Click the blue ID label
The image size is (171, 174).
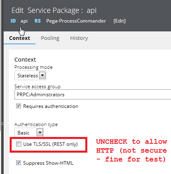pyautogui.click(x=13, y=21)
